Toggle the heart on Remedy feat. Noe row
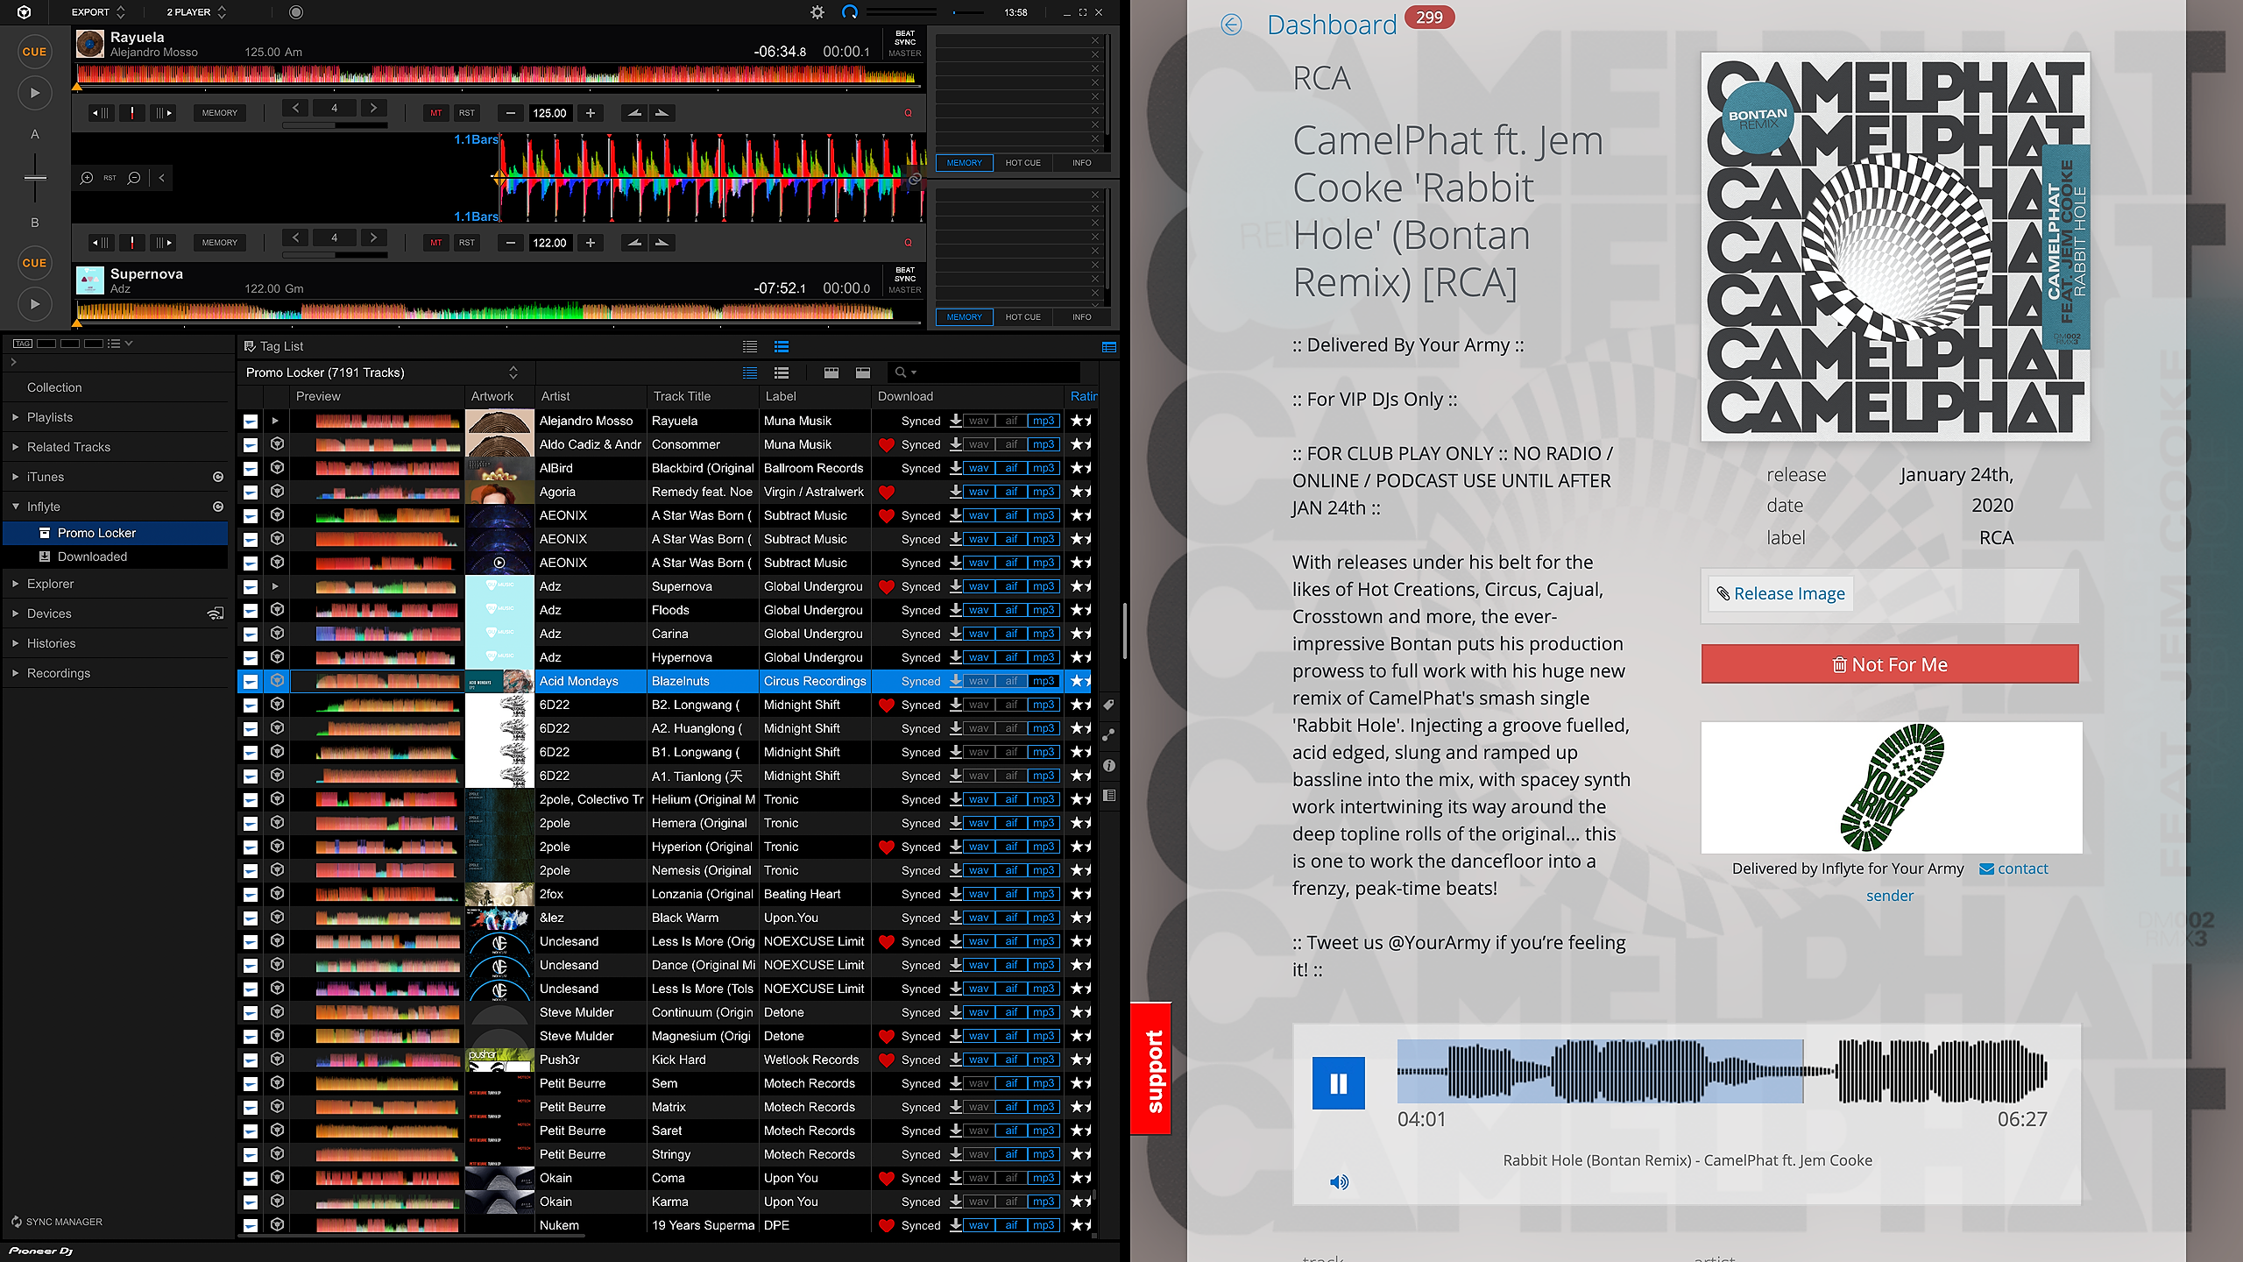 [x=887, y=493]
